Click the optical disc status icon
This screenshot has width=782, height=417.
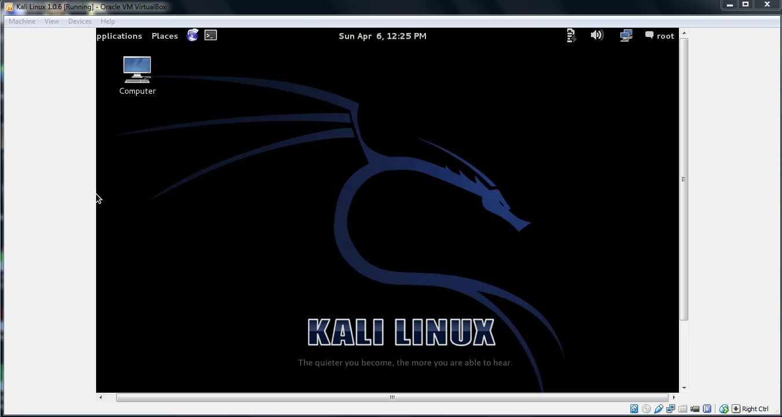click(x=646, y=409)
